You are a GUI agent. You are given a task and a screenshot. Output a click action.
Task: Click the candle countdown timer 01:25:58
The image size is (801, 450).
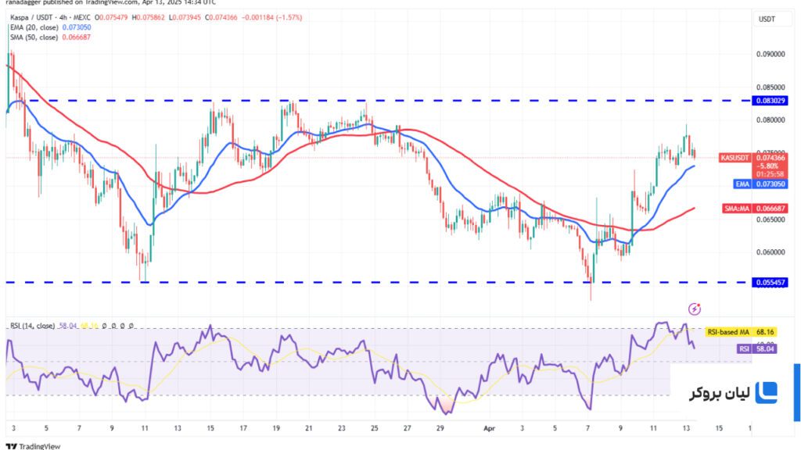tap(770, 174)
